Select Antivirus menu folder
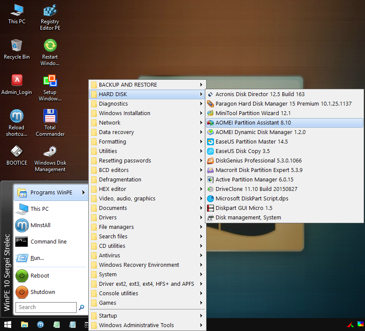Viewport: 365px width, 331px height. click(x=147, y=255)
